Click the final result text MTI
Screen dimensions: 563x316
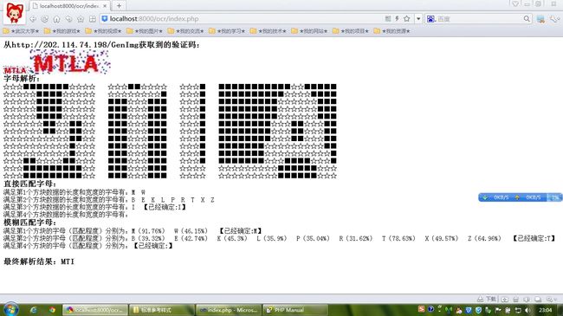tap(68, 261)
